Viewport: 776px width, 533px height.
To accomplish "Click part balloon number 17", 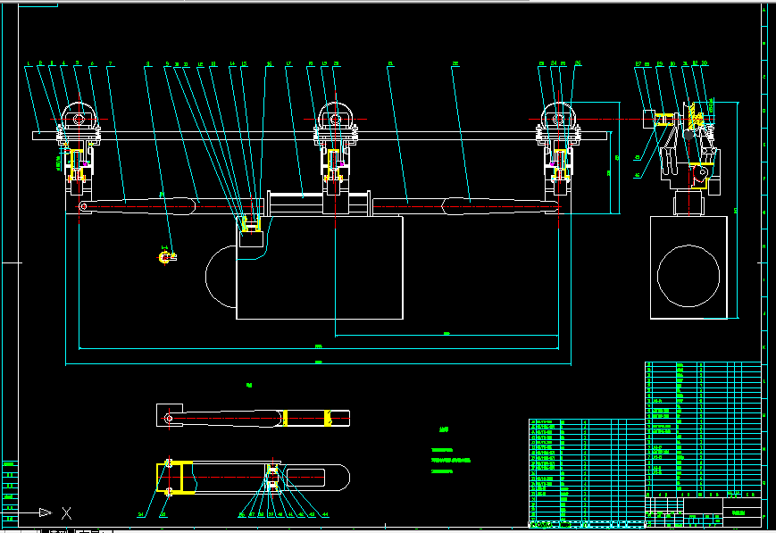I will point(289,64).
